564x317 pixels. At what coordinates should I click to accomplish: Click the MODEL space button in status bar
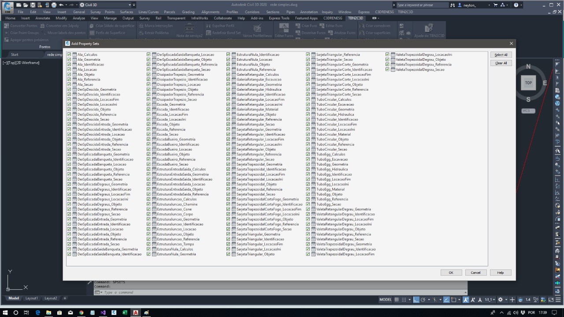386,299
